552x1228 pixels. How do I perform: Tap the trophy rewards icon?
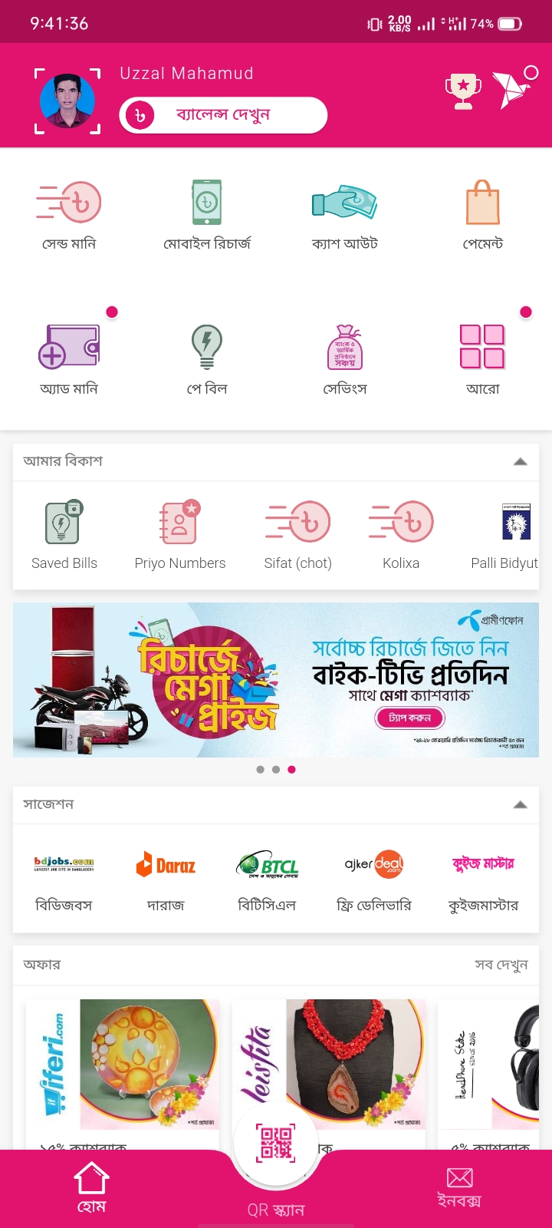click(463, 91)
